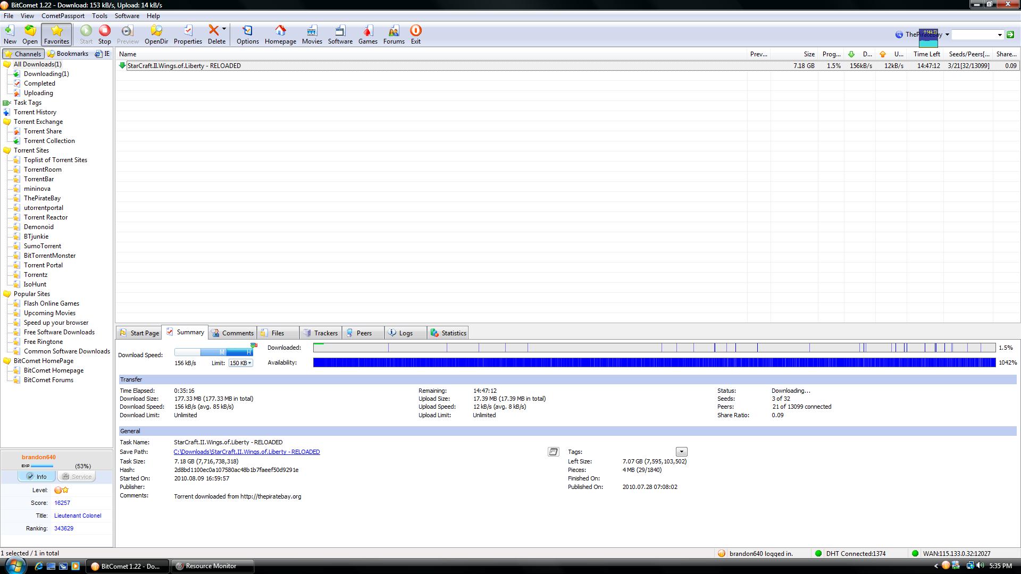The width and height of the screenshot is (1021, 574).
Task: Open the Demonoid site entry
Action: pyautogui.click(x=38, y=227)
